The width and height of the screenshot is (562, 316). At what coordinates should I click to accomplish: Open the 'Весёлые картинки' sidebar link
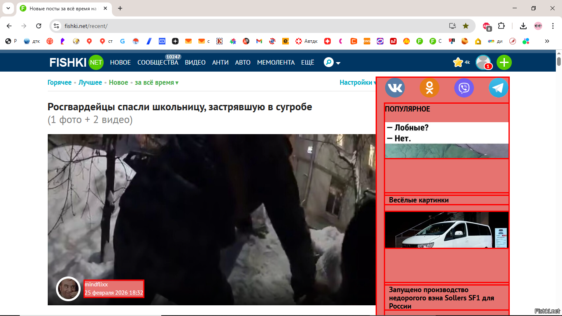(x=419, y=200)
